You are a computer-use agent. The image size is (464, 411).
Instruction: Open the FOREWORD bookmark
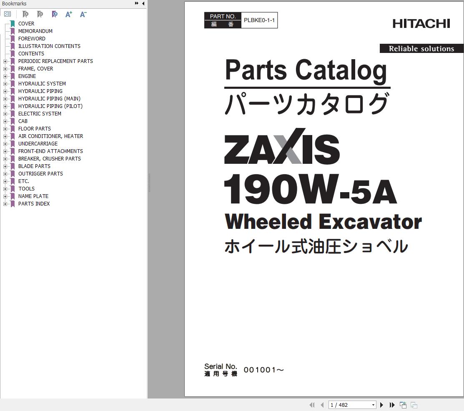click(x=32, y=39)
